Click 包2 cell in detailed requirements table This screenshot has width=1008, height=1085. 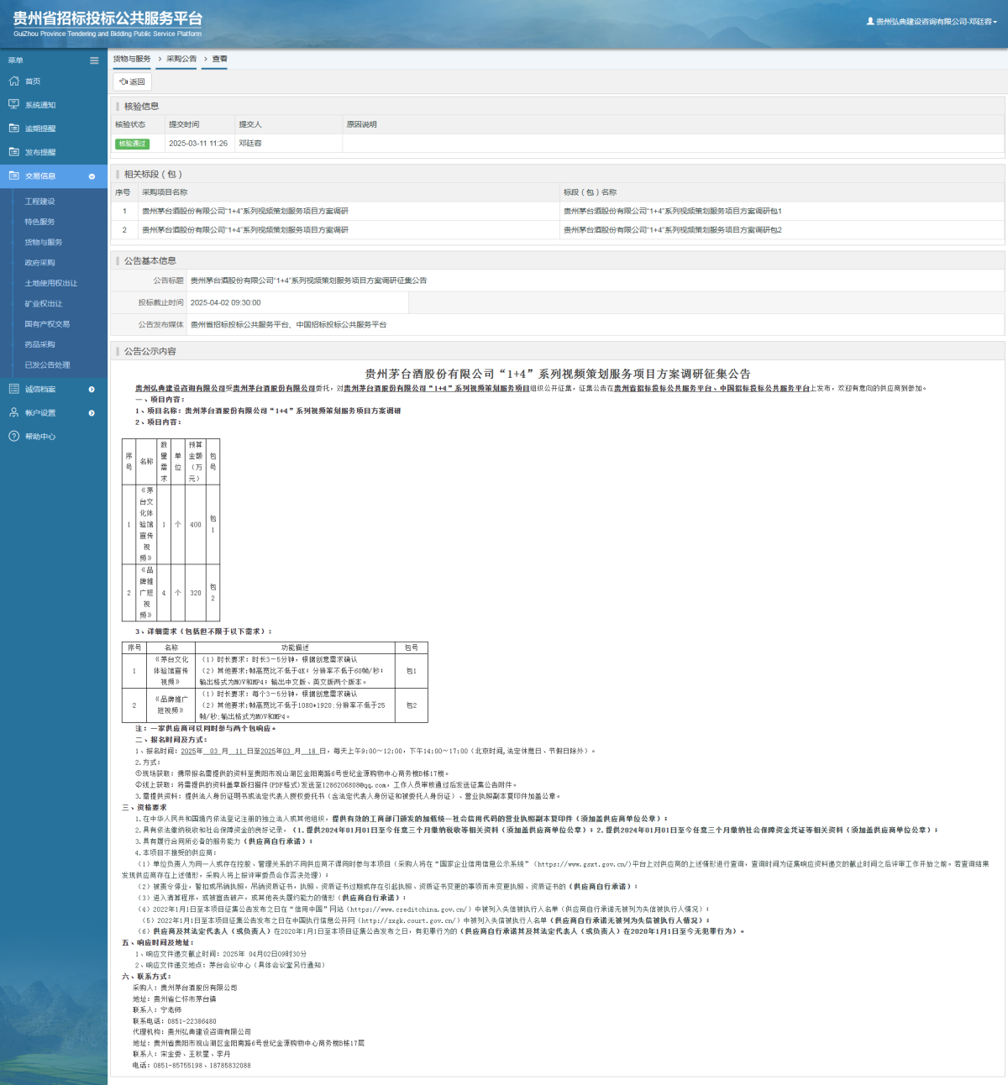(x=412, y=705)
